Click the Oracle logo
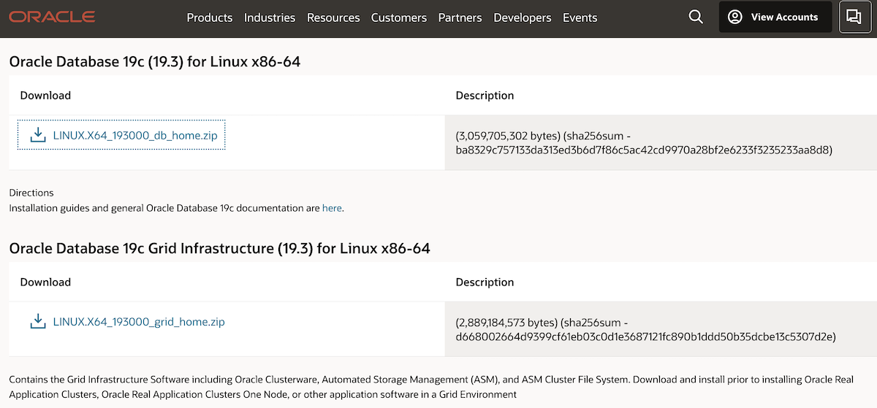This screenshot has width=877, height=408. (x=52, y=17)
